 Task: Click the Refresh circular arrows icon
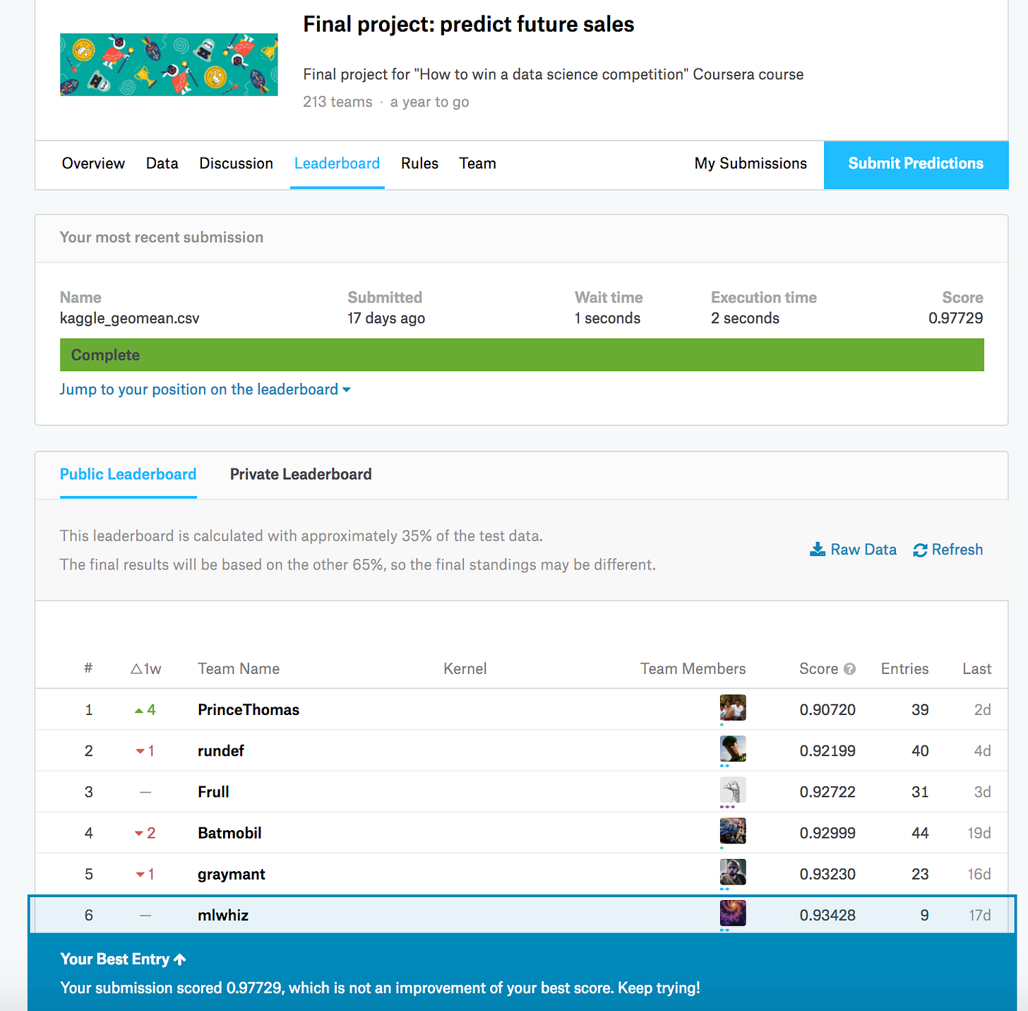tap(920, 550)
